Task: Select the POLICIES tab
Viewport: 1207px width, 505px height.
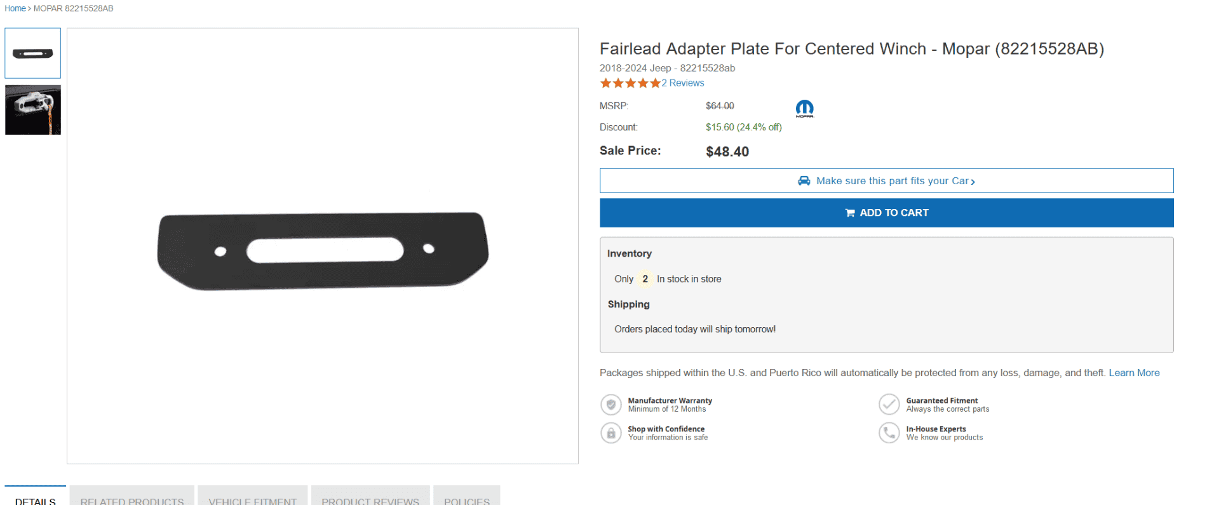Action: click(467, 501)
